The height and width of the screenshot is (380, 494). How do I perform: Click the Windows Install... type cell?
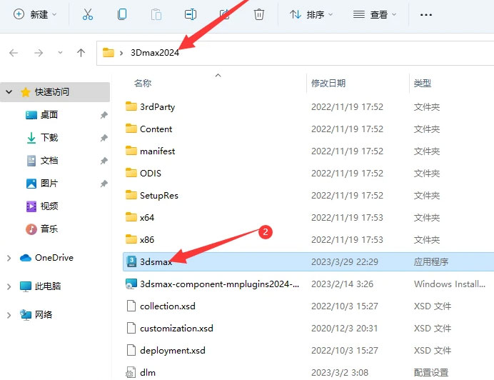[x=450, y=284]
